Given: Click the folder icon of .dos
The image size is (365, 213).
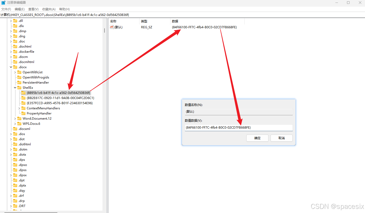Looking at the screenshot, I should 15,134.
